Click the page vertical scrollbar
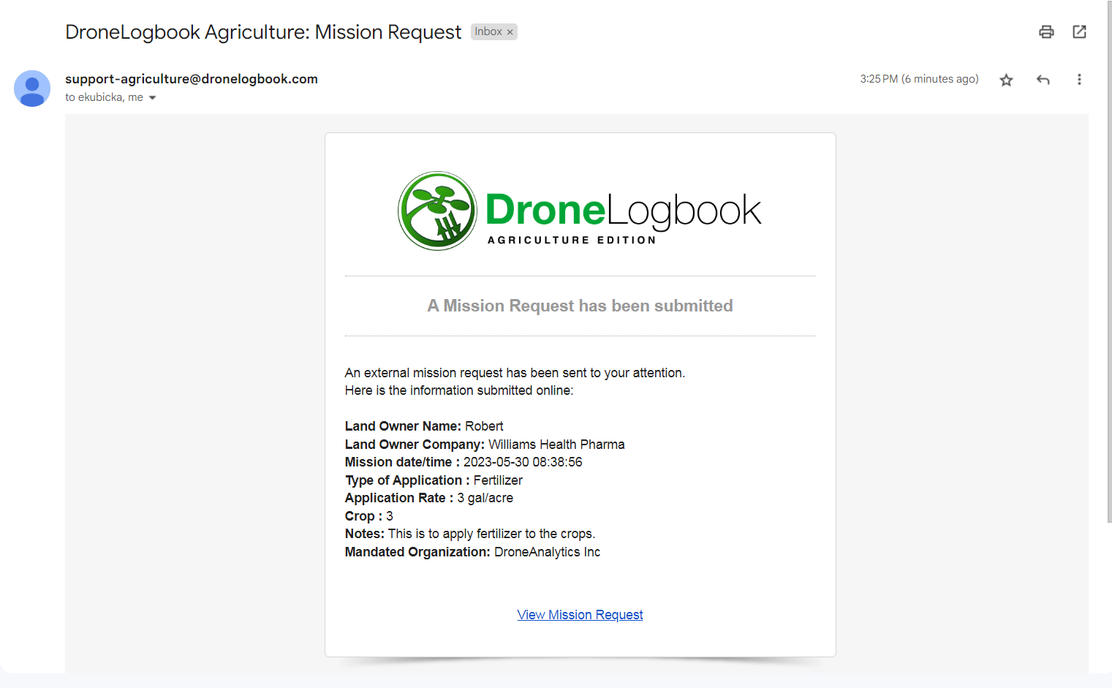This screenshot has height=688, width=1112. [x=1109, y=261]
